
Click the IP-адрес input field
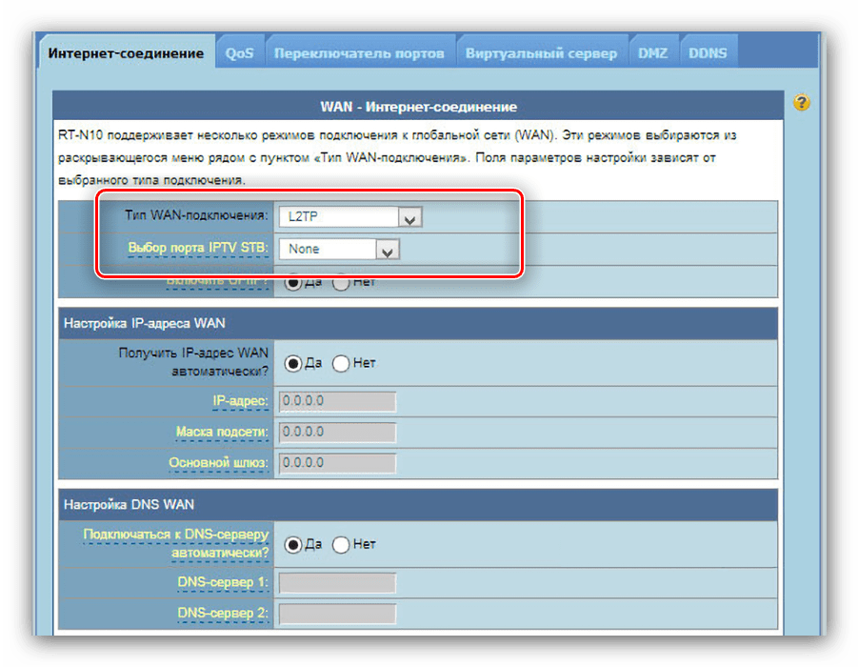click(x=337, y=401)
